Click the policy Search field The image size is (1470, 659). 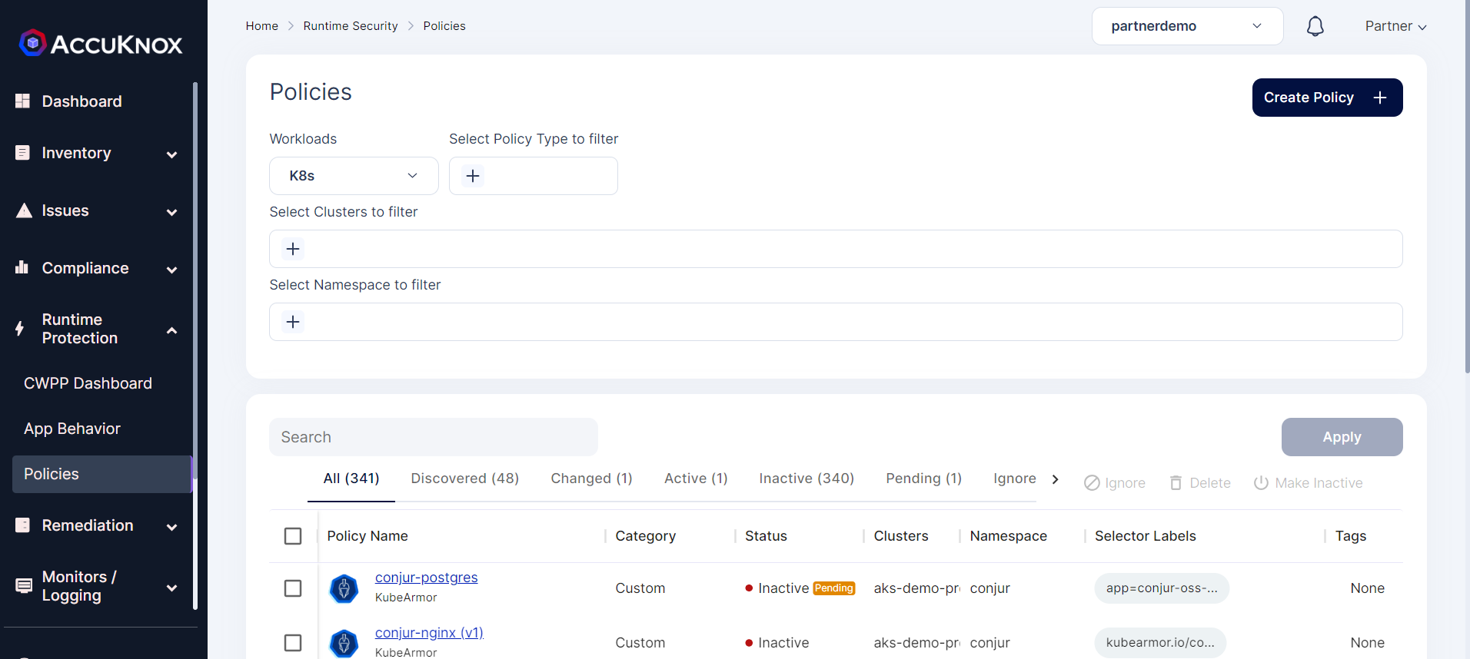click(433, 437)
